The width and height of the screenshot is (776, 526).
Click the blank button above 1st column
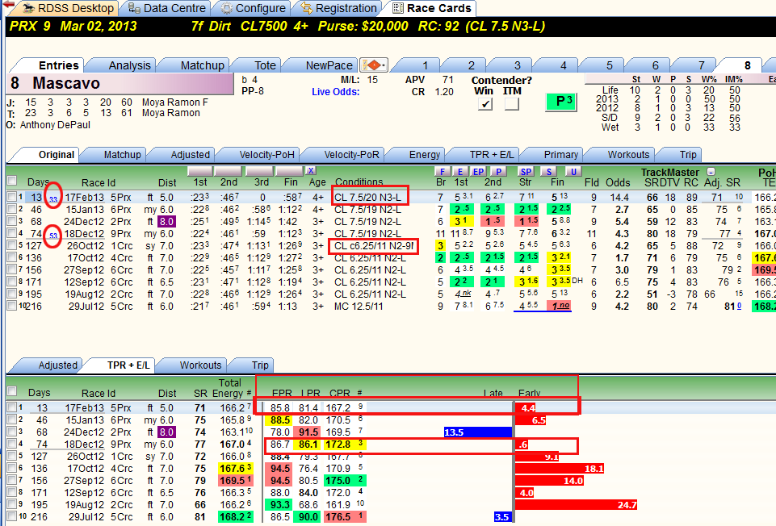(x=200, y=171)
